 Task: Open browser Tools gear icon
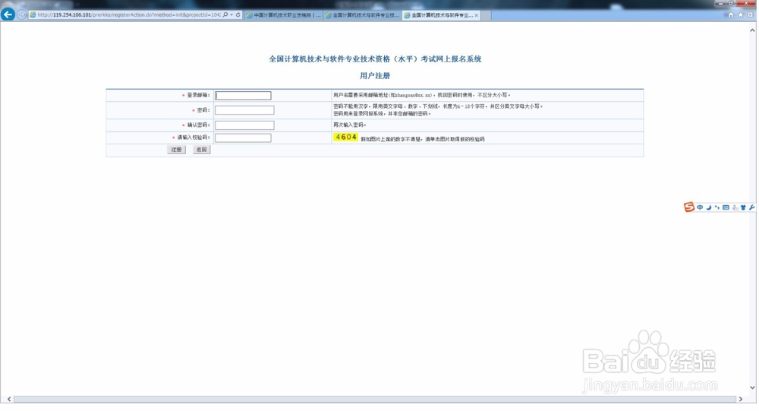[750, 15]
